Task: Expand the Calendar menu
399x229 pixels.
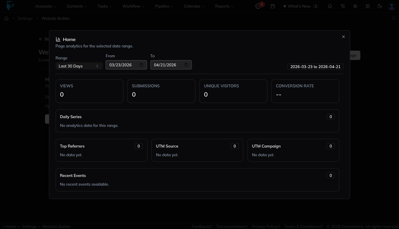Action: pyautogui.click(x=194, y=6)
